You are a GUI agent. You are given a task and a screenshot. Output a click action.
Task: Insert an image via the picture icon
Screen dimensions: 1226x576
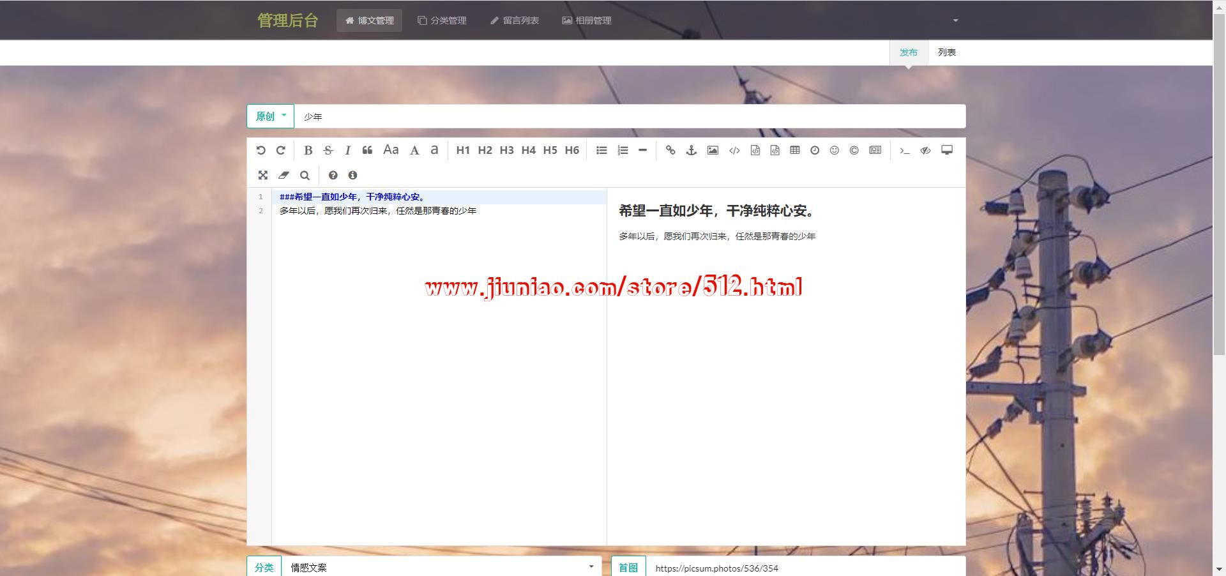[x=713, y=150]
